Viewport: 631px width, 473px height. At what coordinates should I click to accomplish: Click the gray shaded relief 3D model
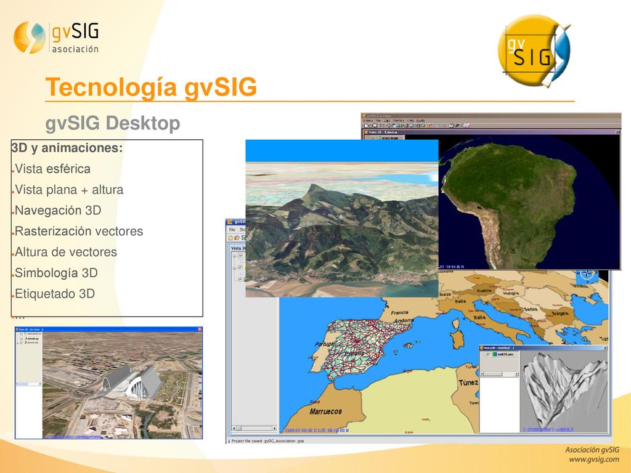click(x=563, y=392)
